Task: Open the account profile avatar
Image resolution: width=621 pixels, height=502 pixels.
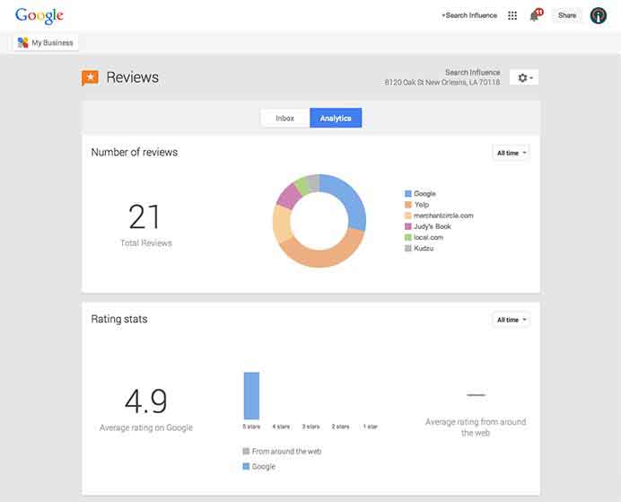Action: [x=598, y=16]
